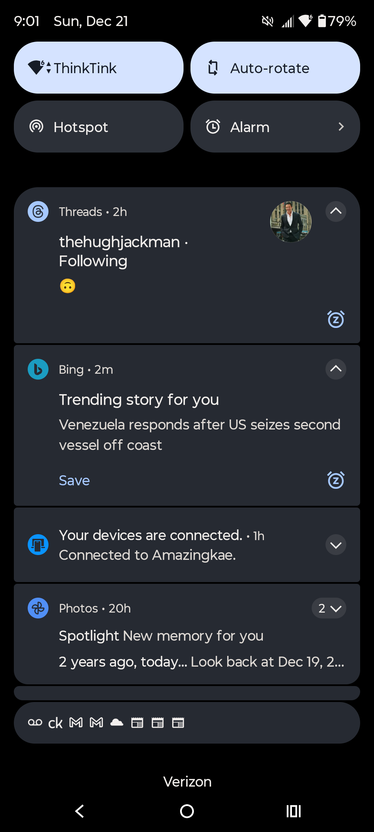
Task: Save the Bing trending story
Action: (x=74, y=480)
